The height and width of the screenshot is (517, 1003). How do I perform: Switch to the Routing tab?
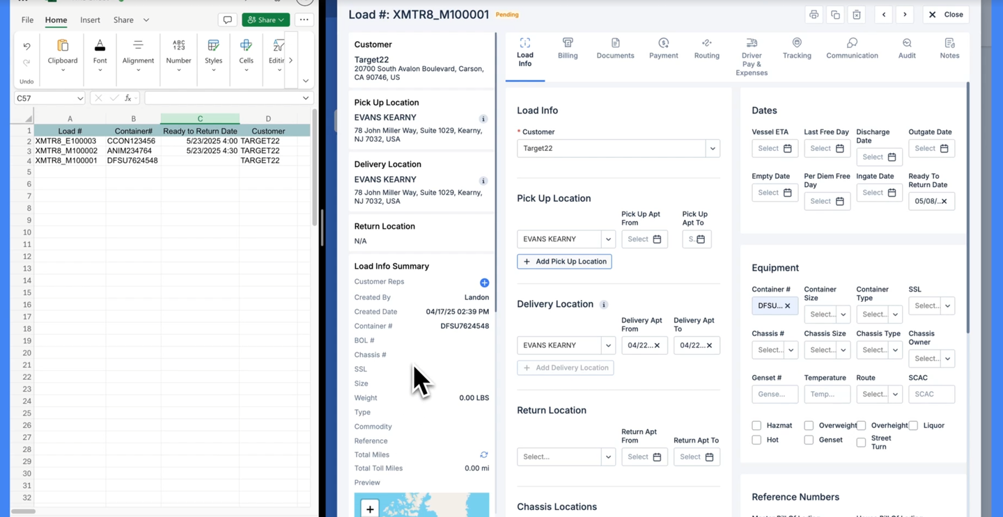(x=706, y=49)
